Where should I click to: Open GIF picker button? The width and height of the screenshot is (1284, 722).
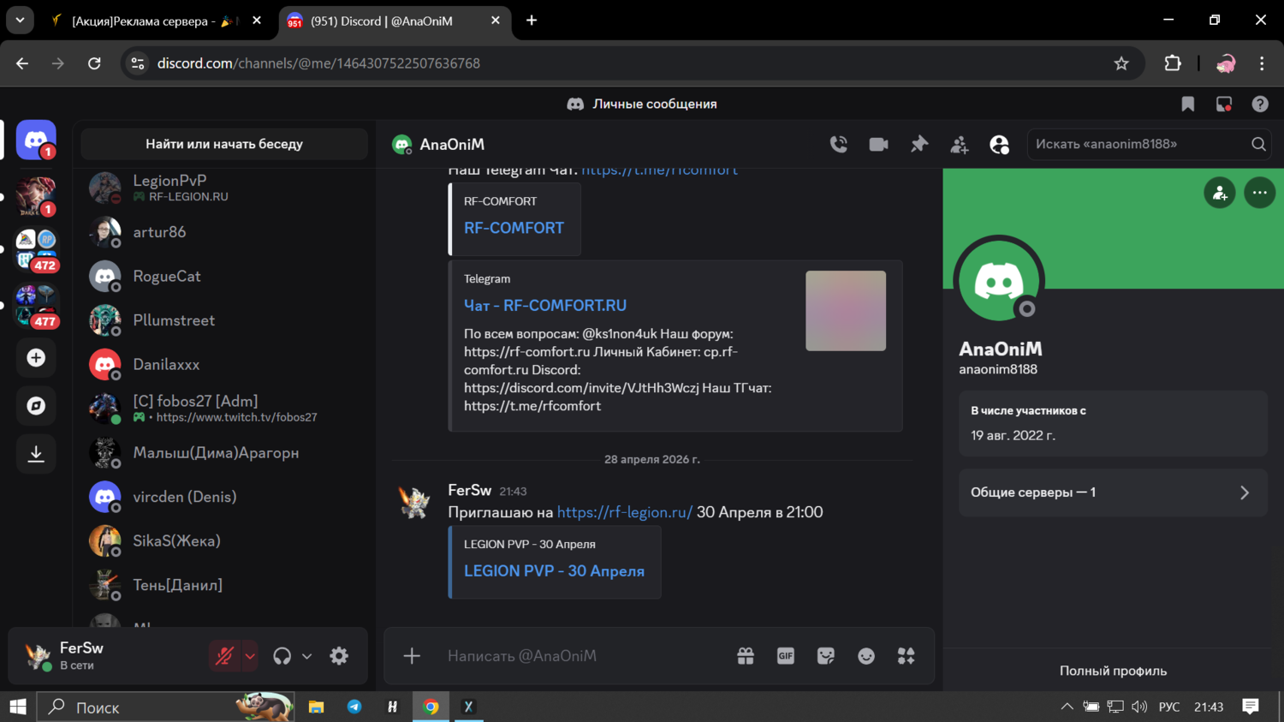pos(785,656)
